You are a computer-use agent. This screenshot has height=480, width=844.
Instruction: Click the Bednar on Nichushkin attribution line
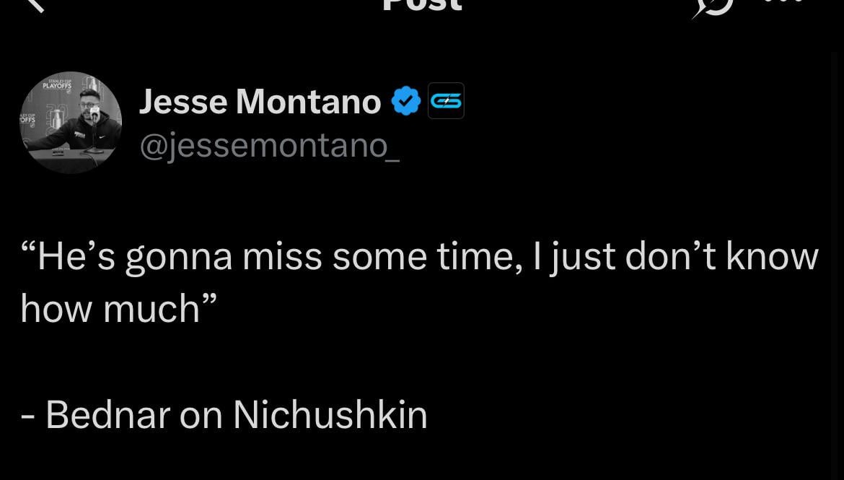224,415
